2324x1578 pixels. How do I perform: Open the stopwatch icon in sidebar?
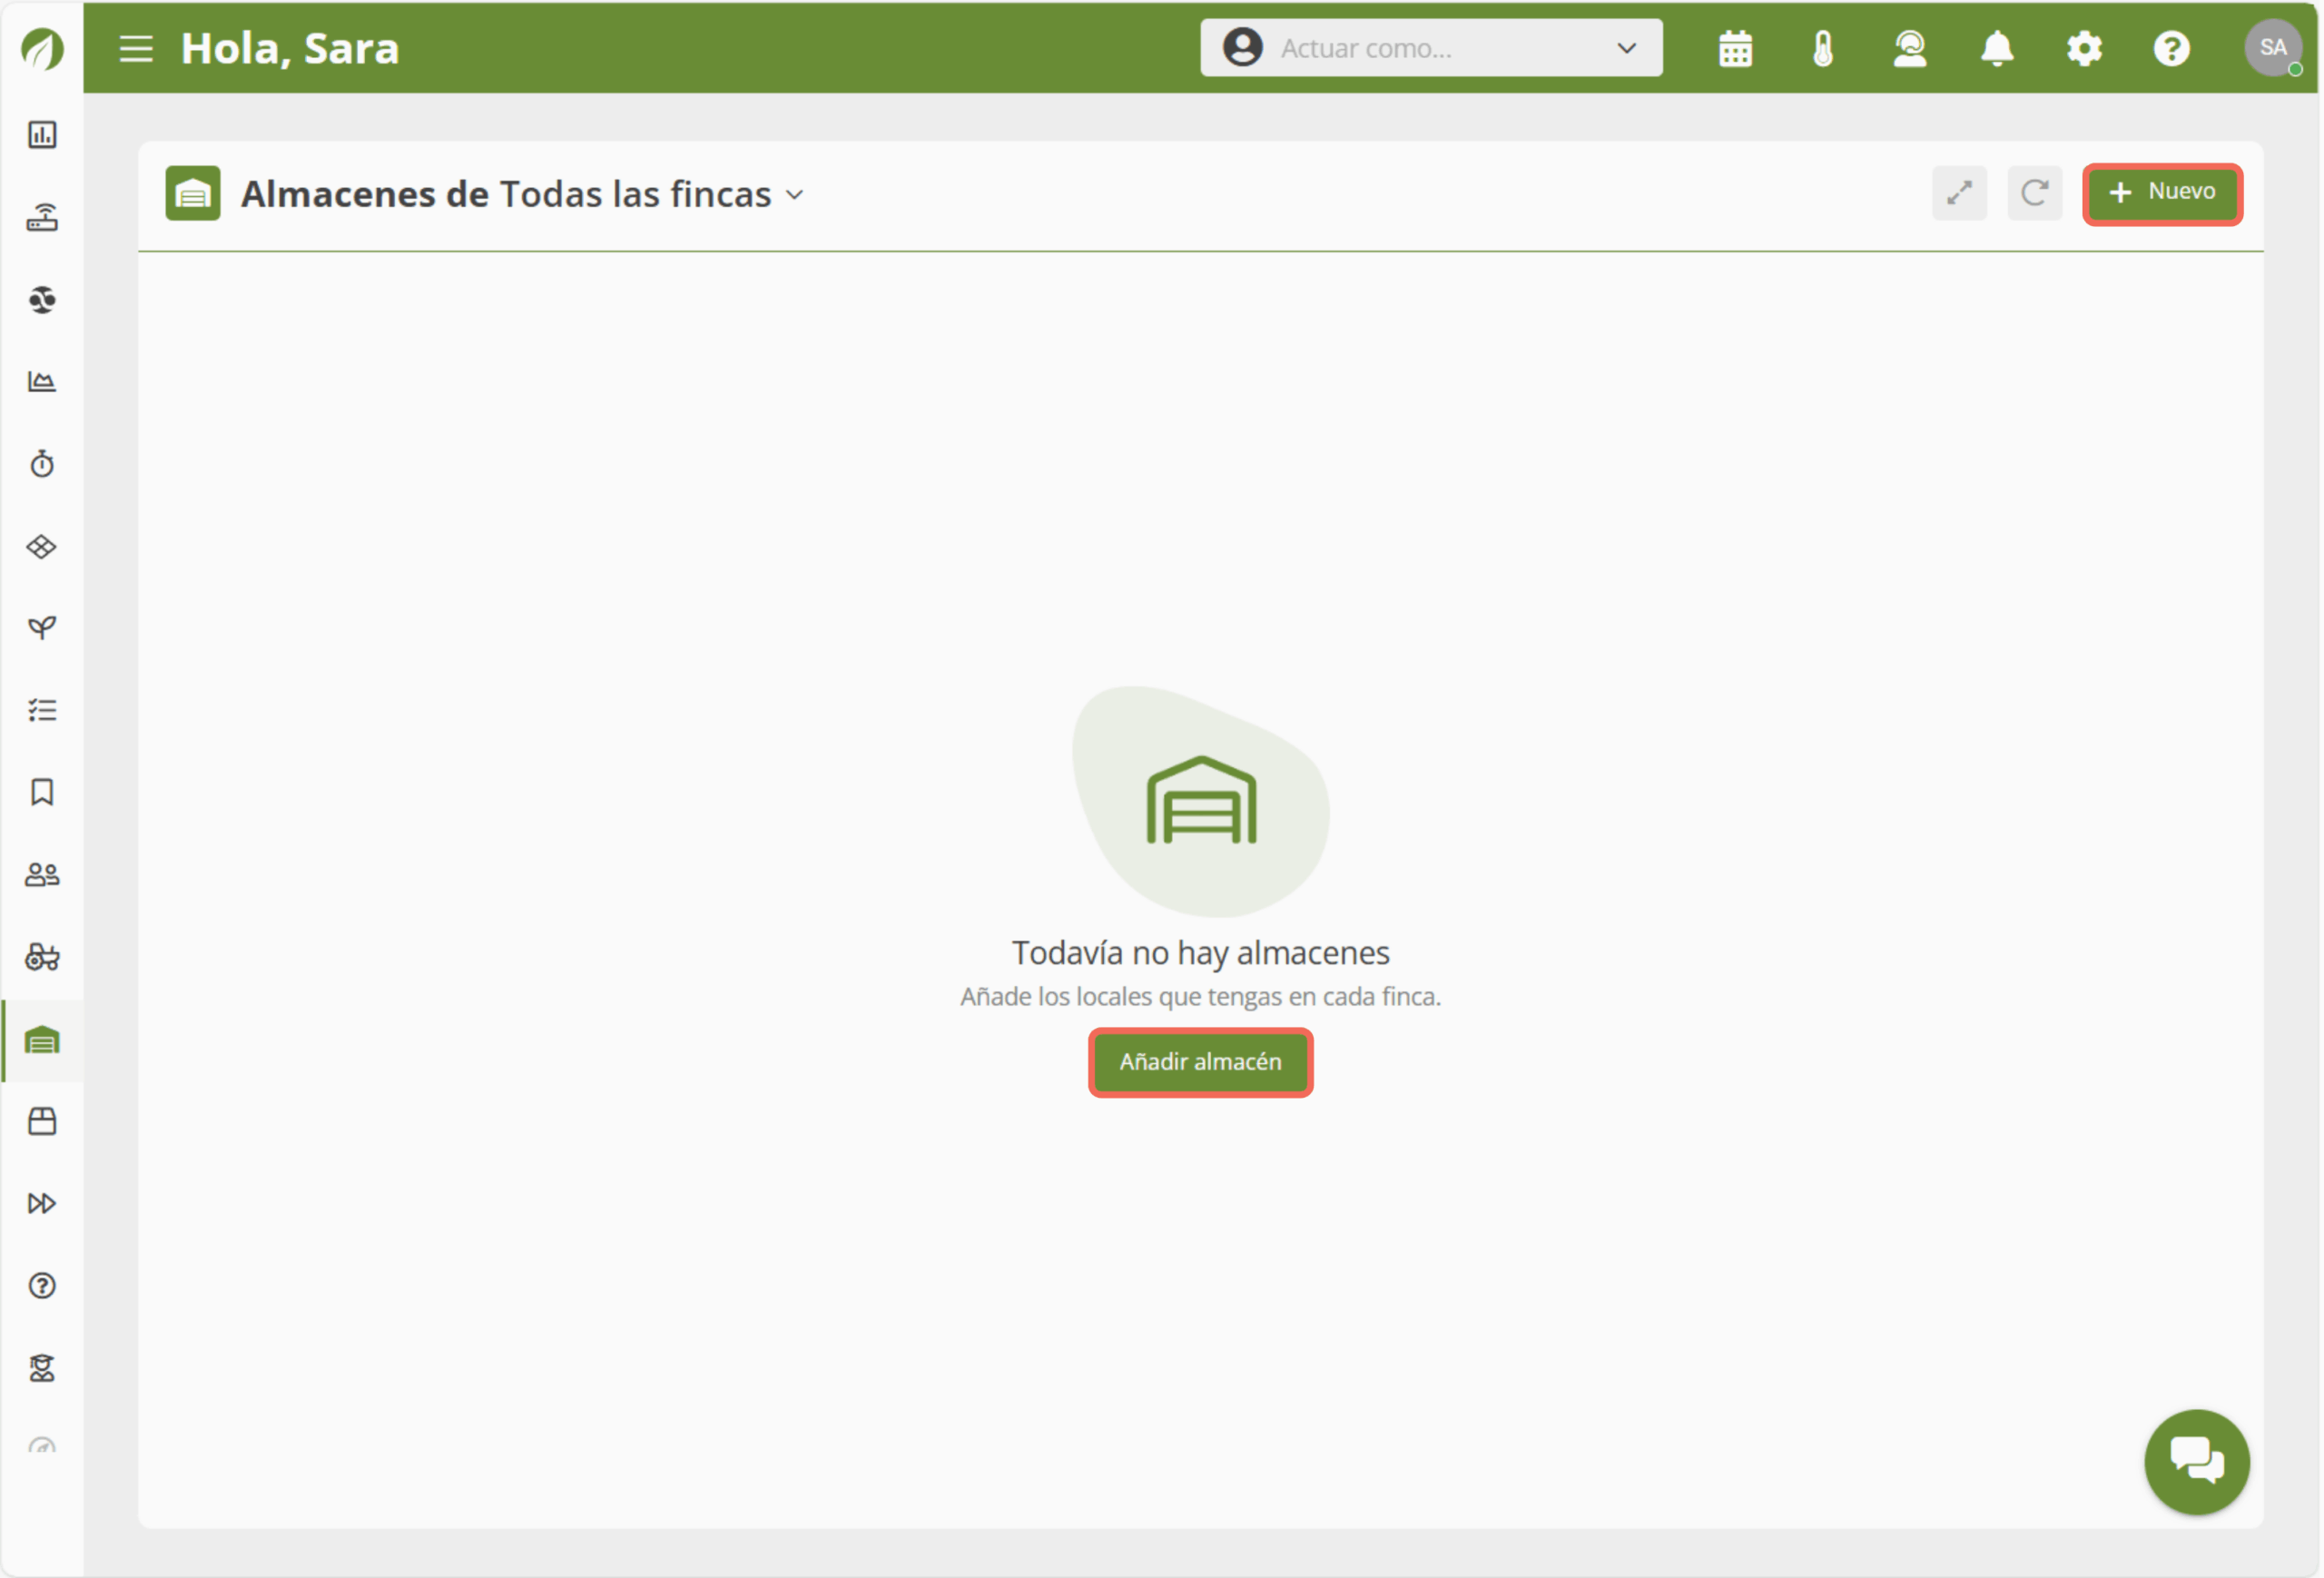42,464
